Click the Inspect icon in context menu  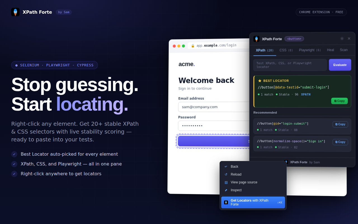tap(226, 190)
